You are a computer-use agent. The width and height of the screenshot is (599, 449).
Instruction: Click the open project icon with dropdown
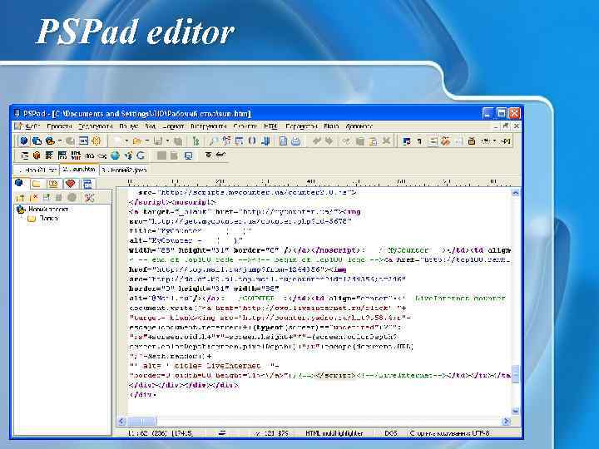pos(50,141)
